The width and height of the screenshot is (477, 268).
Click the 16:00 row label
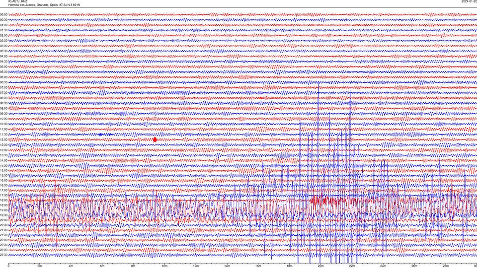[3, 181]
